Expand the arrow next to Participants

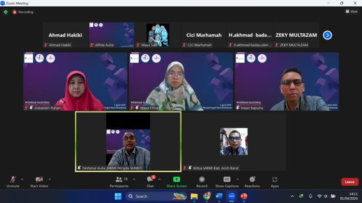pos(134,179)
